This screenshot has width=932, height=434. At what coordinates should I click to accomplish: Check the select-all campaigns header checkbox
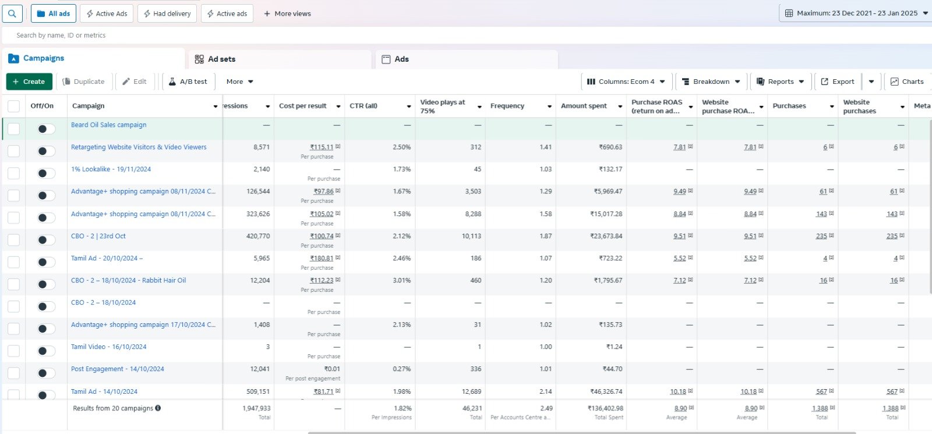pos(13,106)
